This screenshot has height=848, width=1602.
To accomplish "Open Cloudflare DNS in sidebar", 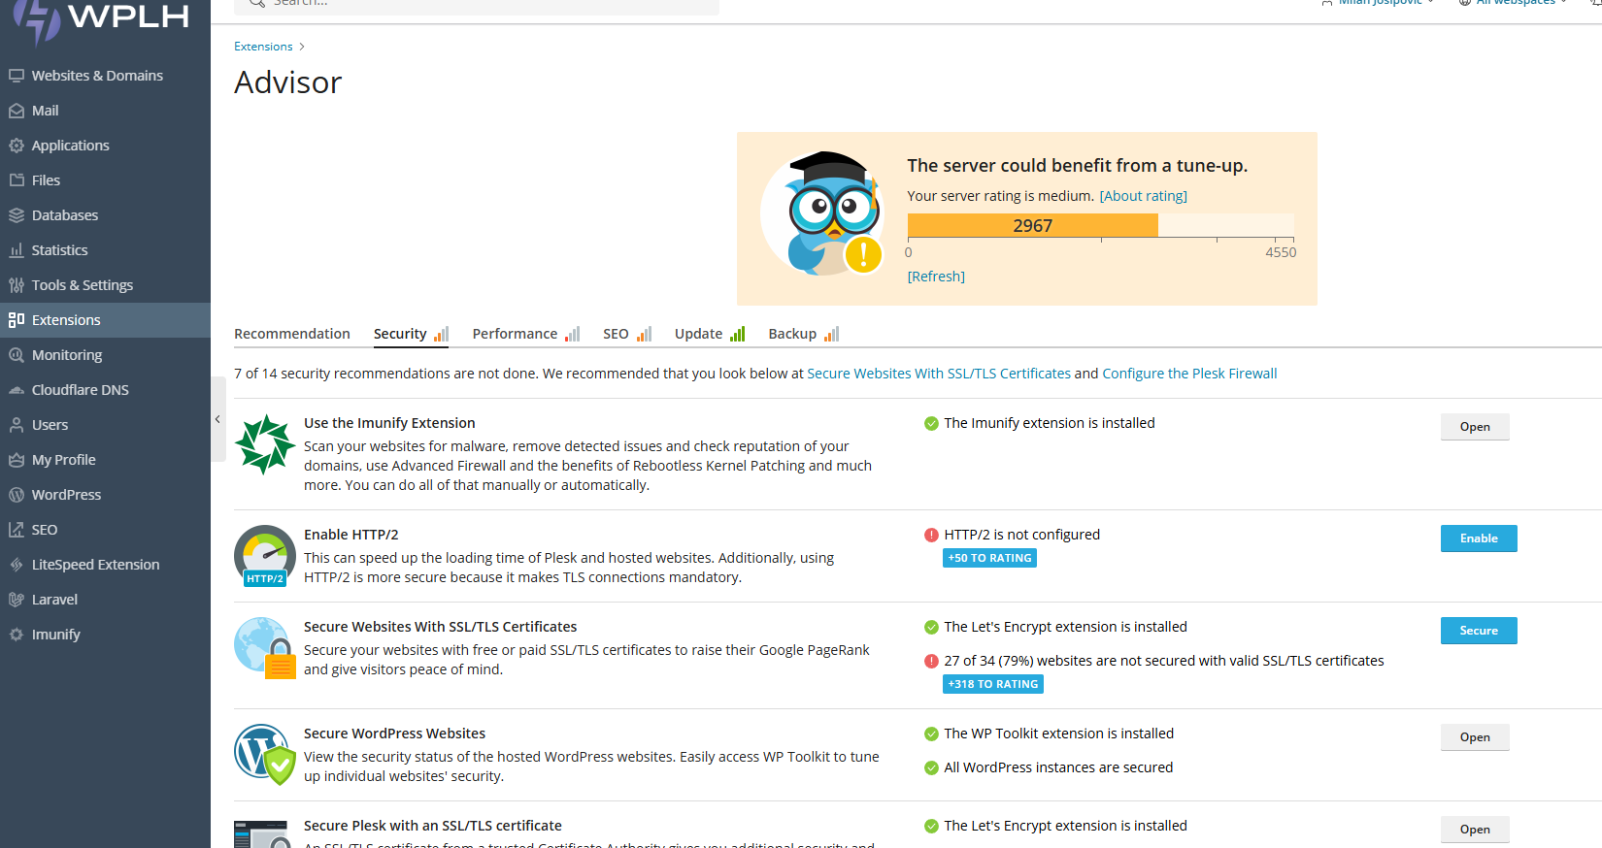I will [105, 390].
